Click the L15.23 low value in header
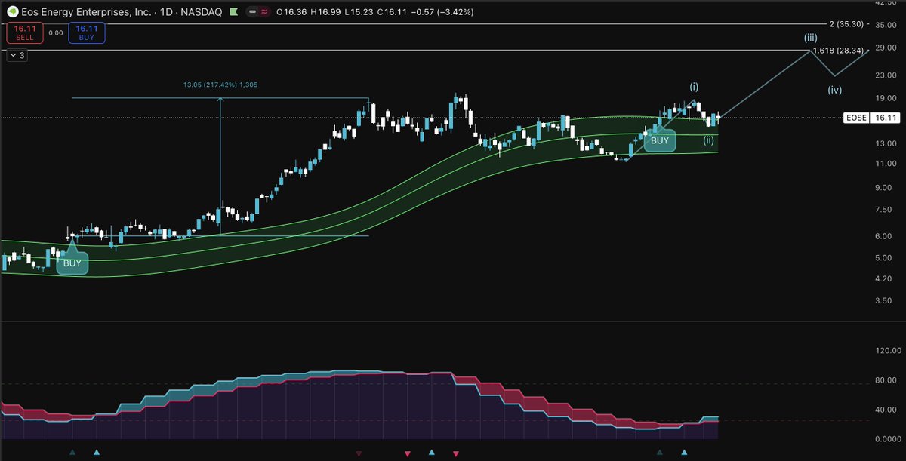 pyautogui.click(x=358, y=12)
